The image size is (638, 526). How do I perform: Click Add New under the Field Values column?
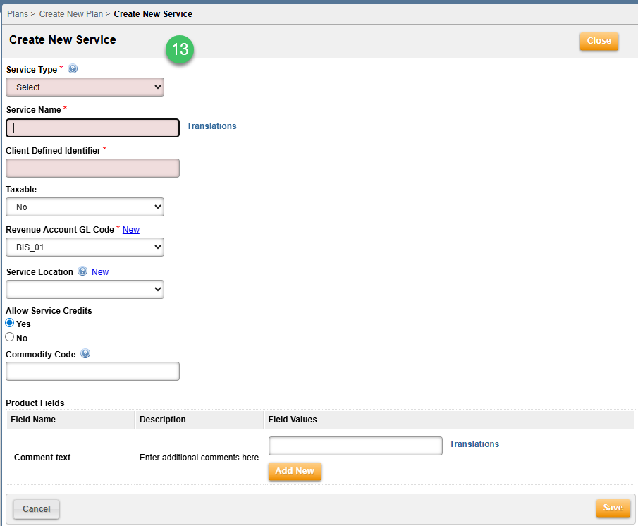click(295, 471)
